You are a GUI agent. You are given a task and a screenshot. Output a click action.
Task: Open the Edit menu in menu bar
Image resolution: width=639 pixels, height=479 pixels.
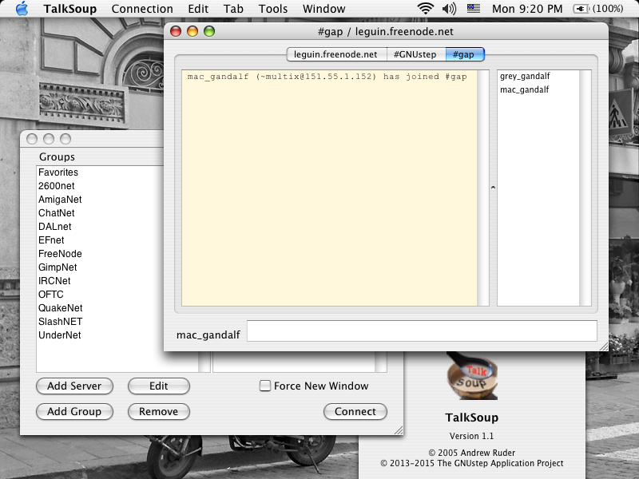198,9
